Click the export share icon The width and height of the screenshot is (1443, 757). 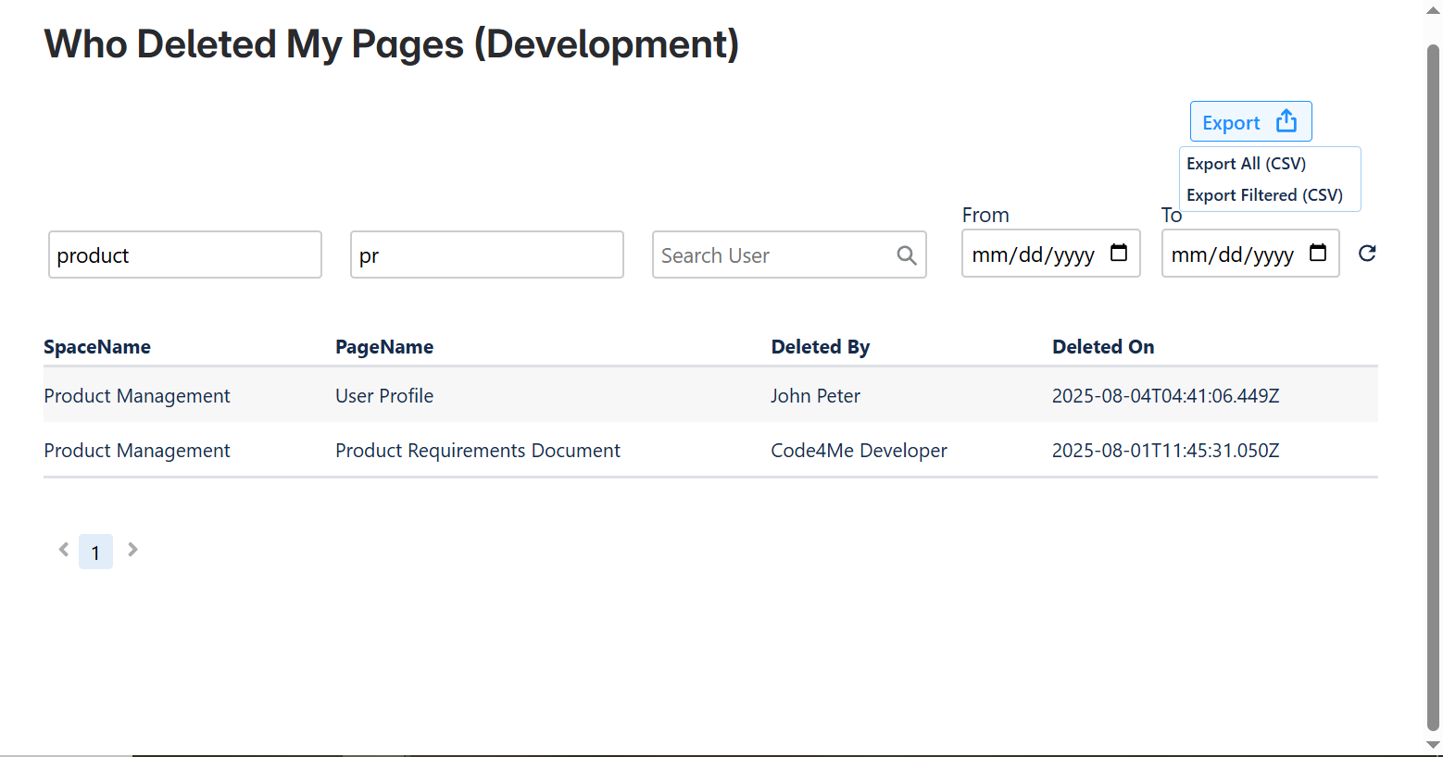[x=1286, y=121]
